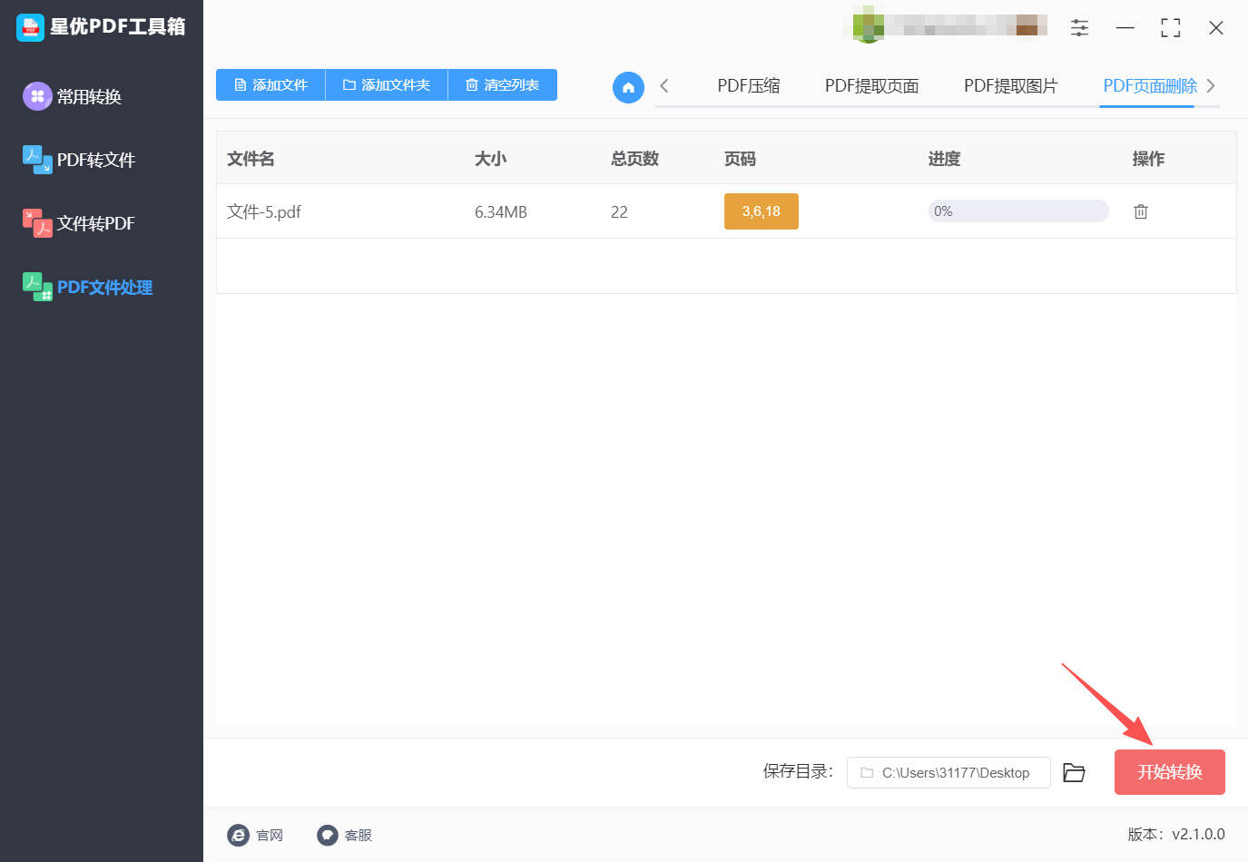This screenshot has width=1248, height=862.
Task: Clear the list using 清空列表
Action: pos(502,84)
